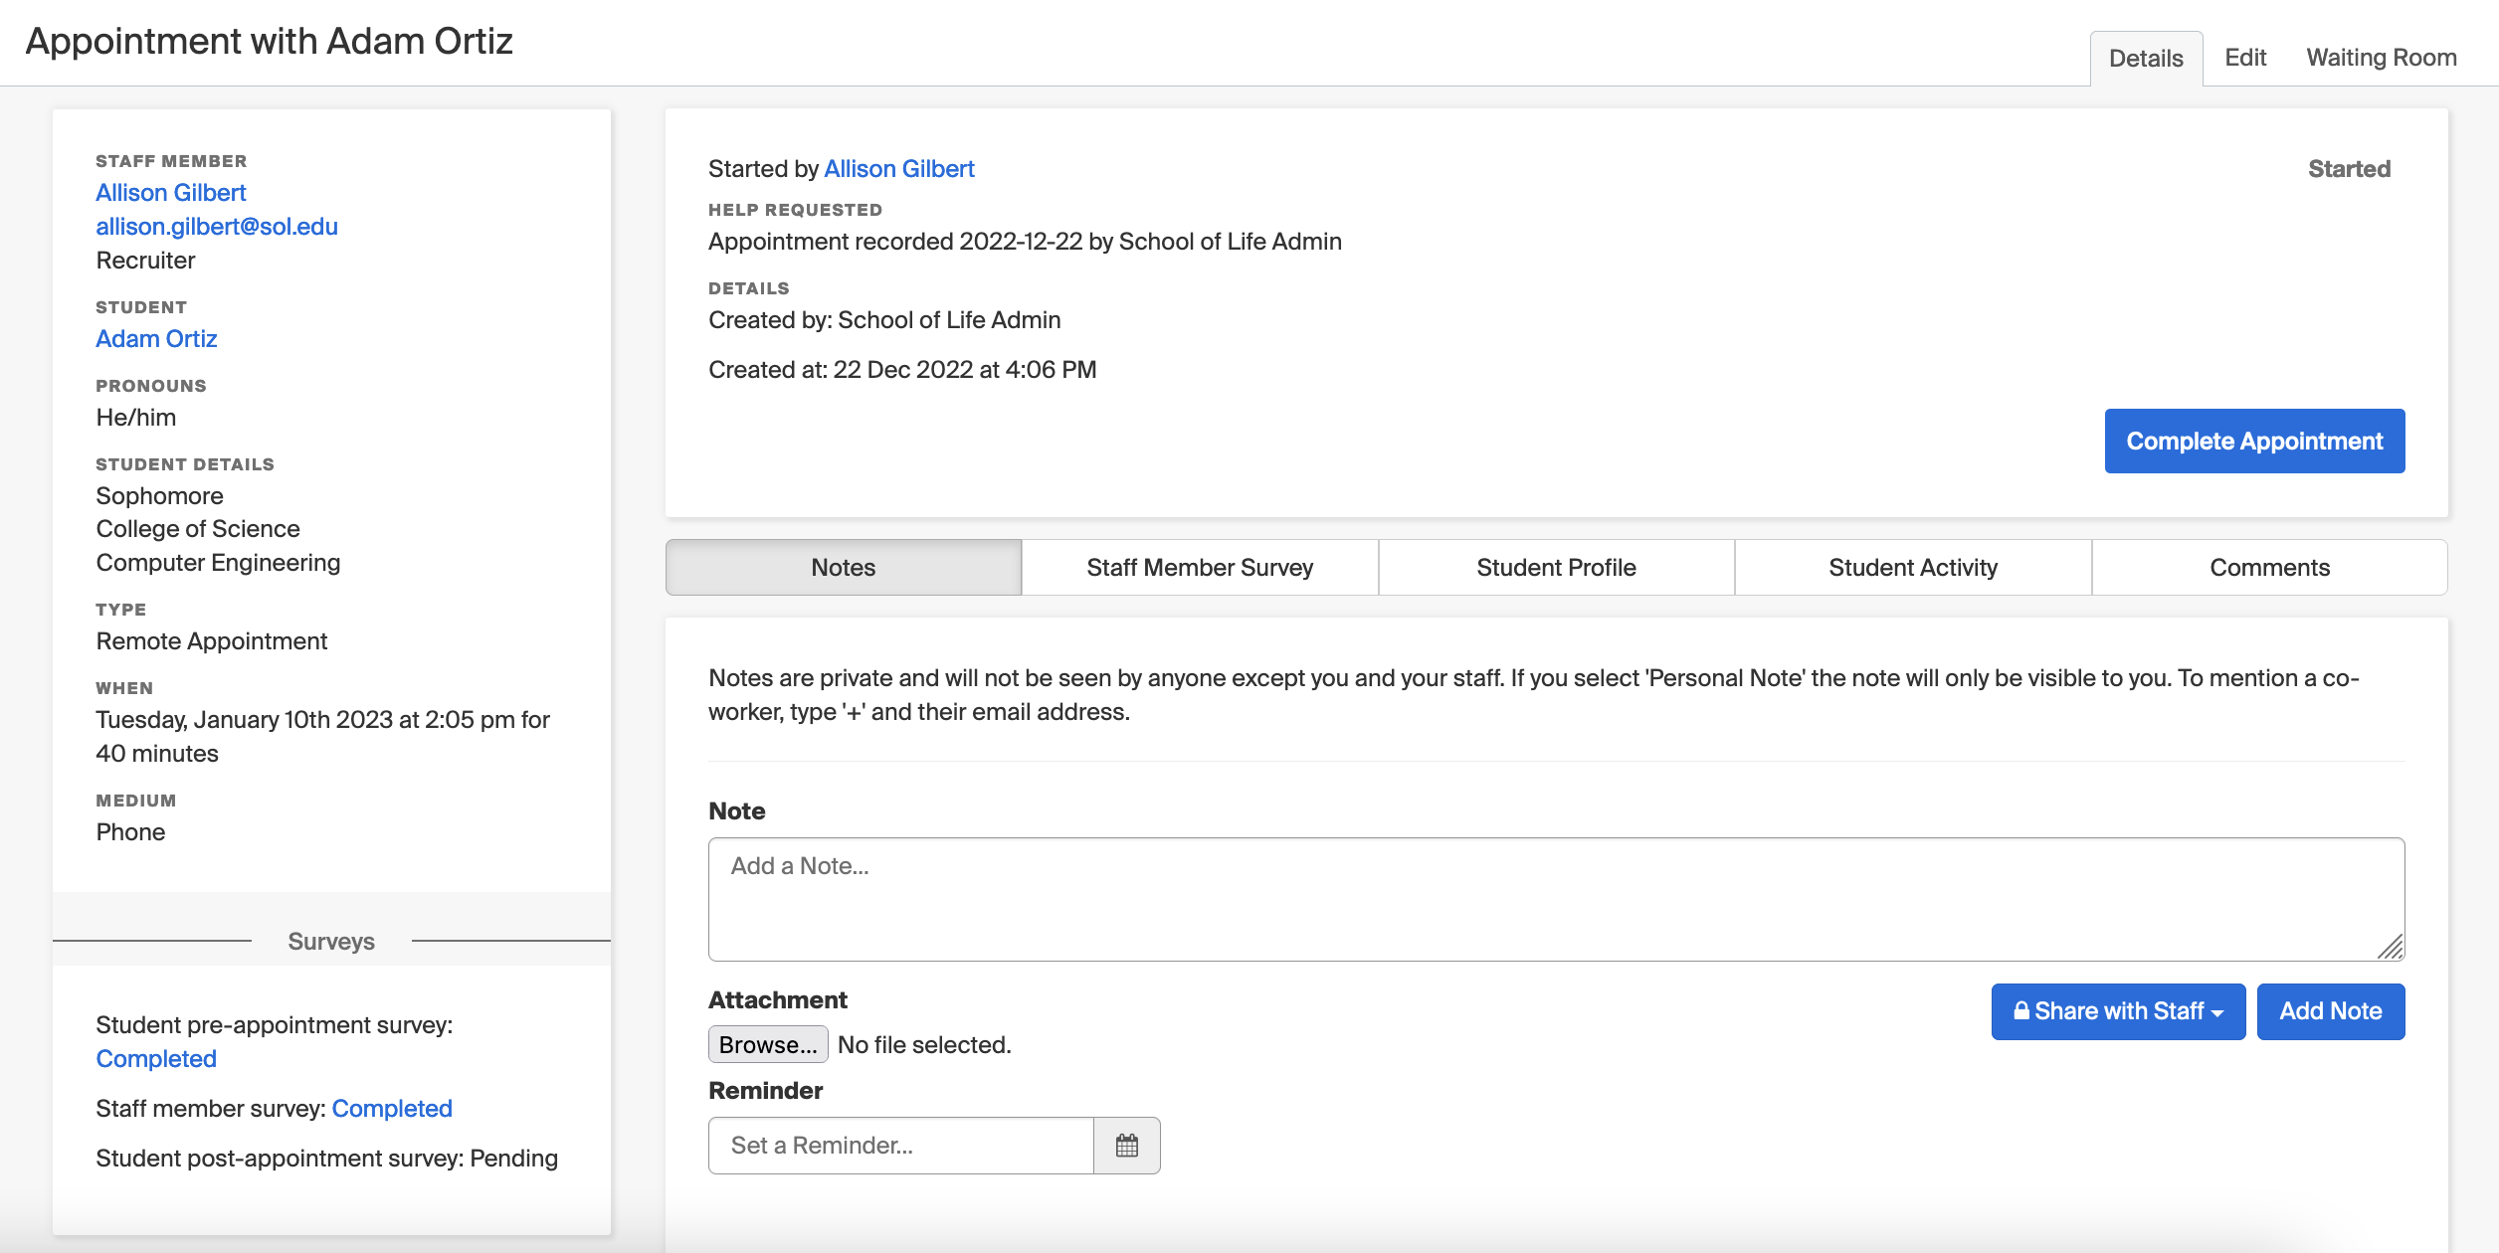Image resolution: width=2499 pixels, height=1253 pixels.
Task: Select the Notes tab
Action: [843, 567]
